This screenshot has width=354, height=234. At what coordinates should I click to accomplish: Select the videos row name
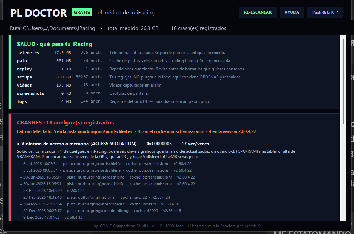click(x=24, y=85)
